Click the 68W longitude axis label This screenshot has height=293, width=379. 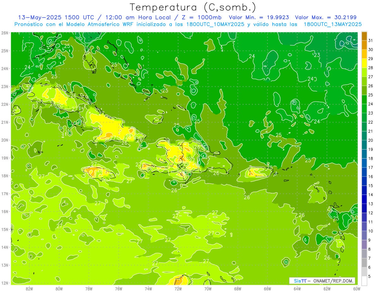[238, 289]
